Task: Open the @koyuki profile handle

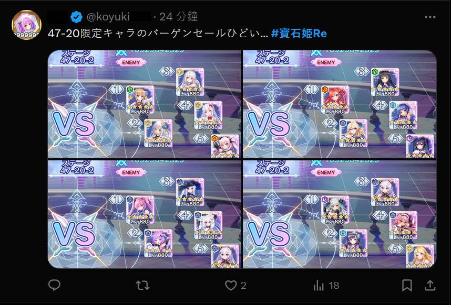Action: click(x=108, y=17)
